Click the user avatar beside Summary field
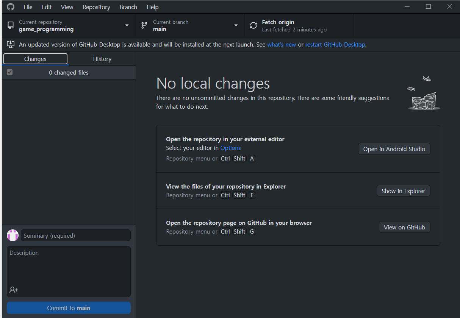The image size is (460, 318). pos(13,235)
